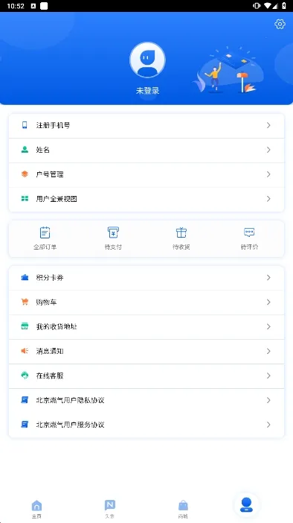The image size is (293, 523).
Task: Open 北京燃气用户服务协议 link
Action: pyautogui.click(x=146, y=425)
